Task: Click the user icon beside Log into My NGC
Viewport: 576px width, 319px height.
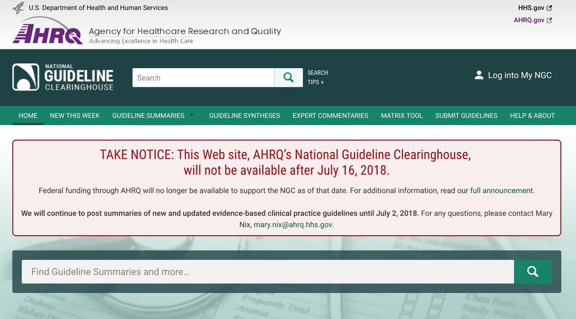Action: pos(479,75)
